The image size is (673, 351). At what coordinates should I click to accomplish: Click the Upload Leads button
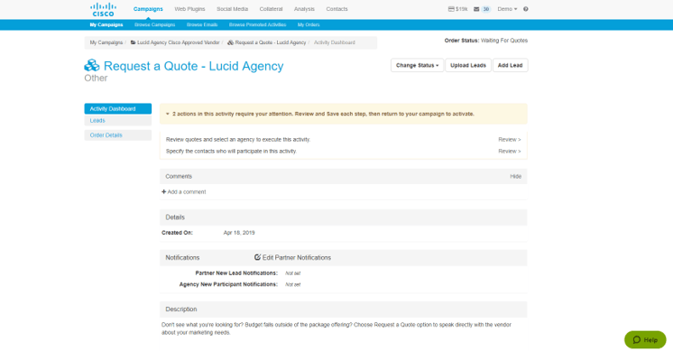tap(468, 65)
